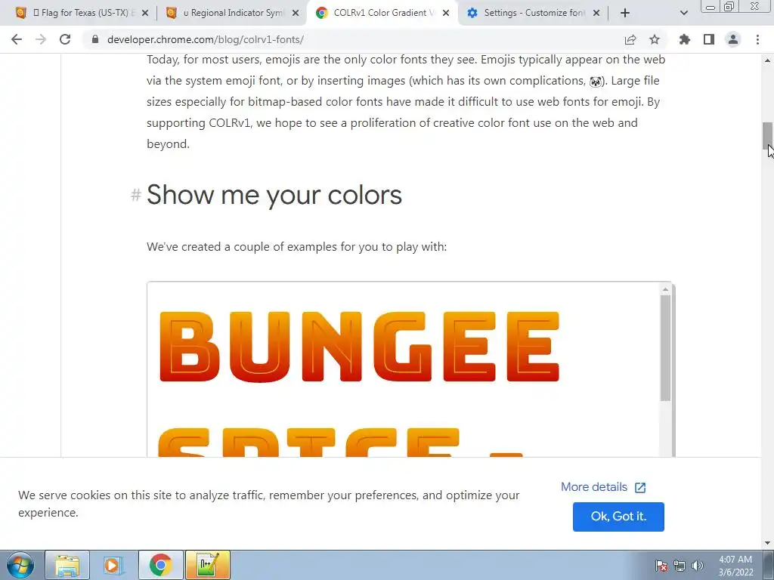Click the page scroll down arrow
Image resolution: width=774 pixels, height=580 pixels.
pyautogui.click(x=767, y=544)
